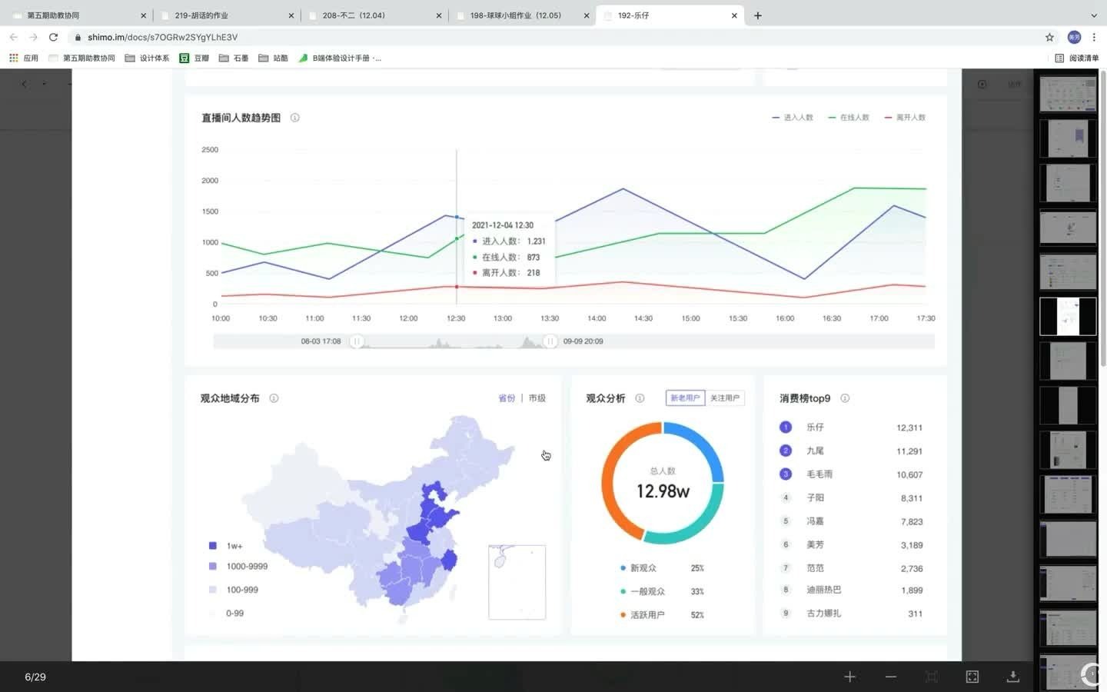Click the info icon beside 观众分析
The width and height of the screenshot is (1107, 692).
click(640, 398)
